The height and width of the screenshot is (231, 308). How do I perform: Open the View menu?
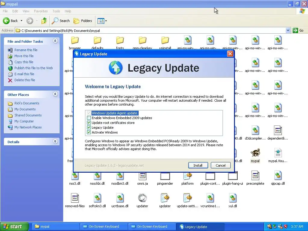tap(26, 11)
